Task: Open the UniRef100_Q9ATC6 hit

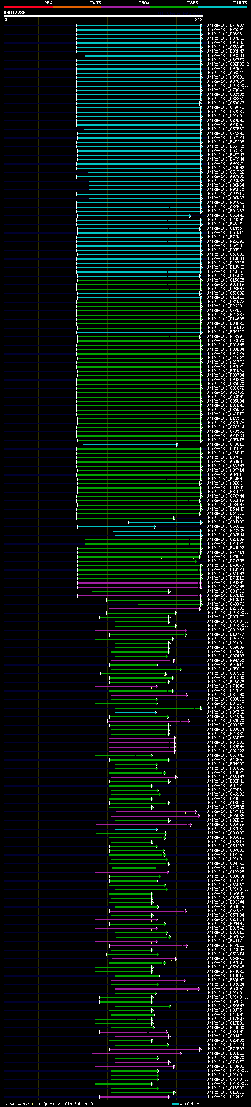Action: point(225,591)
